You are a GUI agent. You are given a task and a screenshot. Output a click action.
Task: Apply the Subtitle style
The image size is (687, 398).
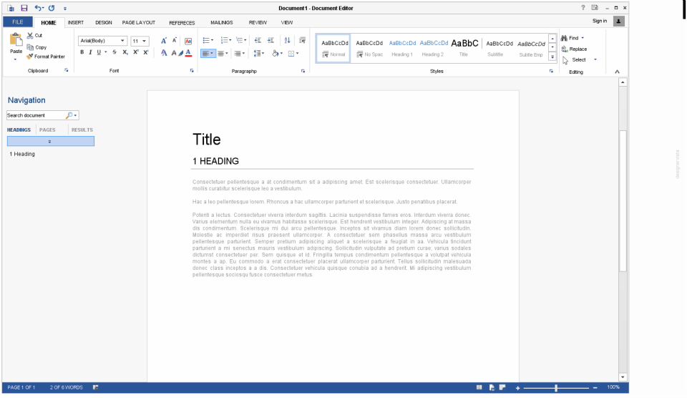tap(497, 48)
